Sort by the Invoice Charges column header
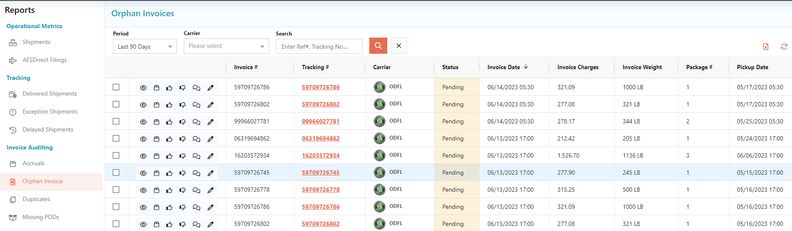The width and height of the screenshot is (792, 231). point(578,67)
